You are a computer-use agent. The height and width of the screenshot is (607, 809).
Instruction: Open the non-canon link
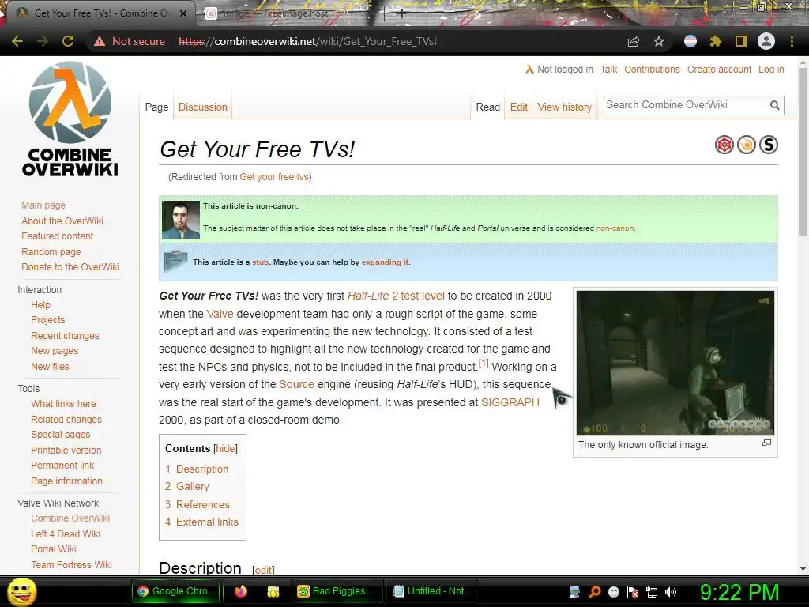tap(615, 228)
